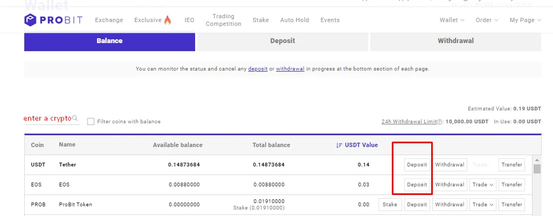Click Withdrawal button for ProBit Token
The height and width of the screenshot is (216, 553).
pos(450,204)
